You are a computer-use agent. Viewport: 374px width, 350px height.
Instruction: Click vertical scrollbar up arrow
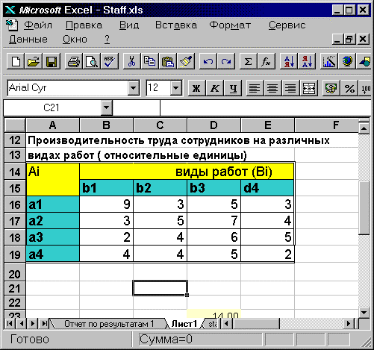(364, 128)
